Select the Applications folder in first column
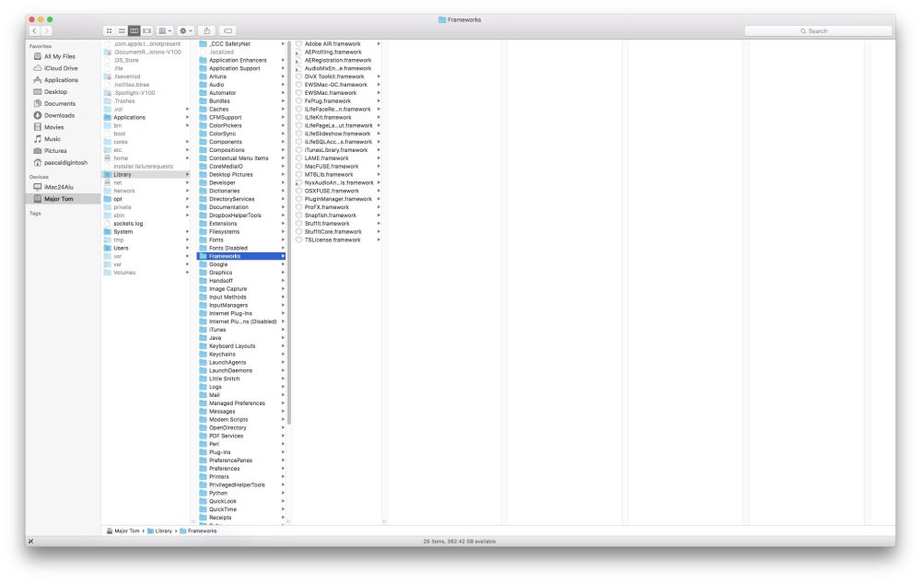921x583 pixels. tap(146, 117)
